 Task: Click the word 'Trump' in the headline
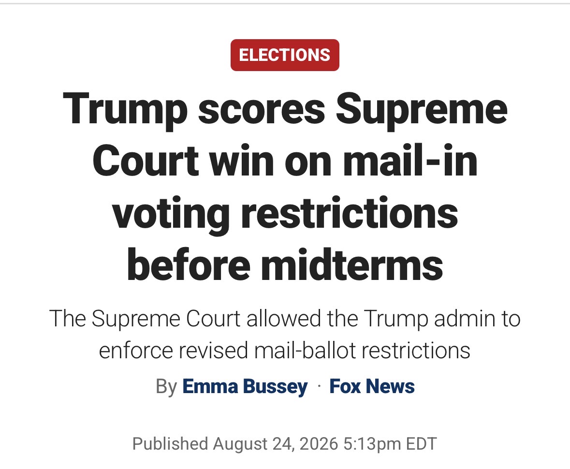pyautogui.click(x=125, y=109)
